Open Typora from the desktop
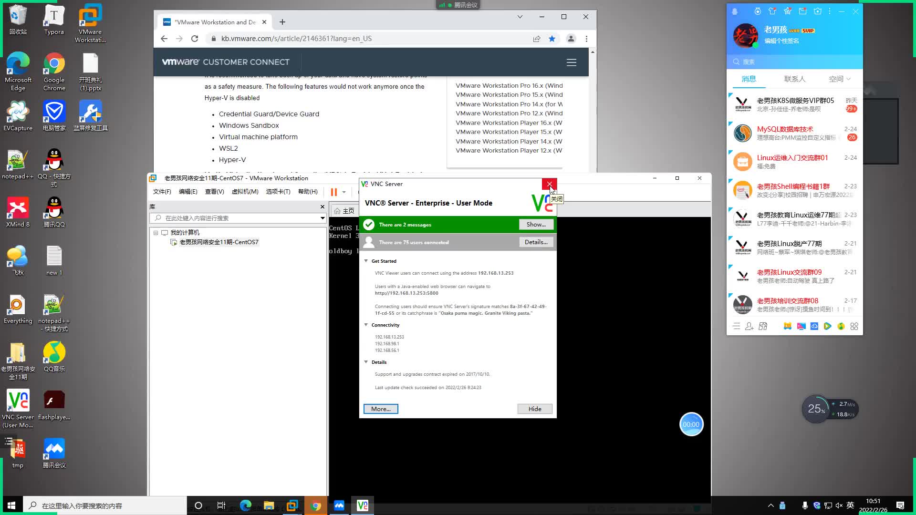This screenshot has height=515, width=916. point(54,20)
